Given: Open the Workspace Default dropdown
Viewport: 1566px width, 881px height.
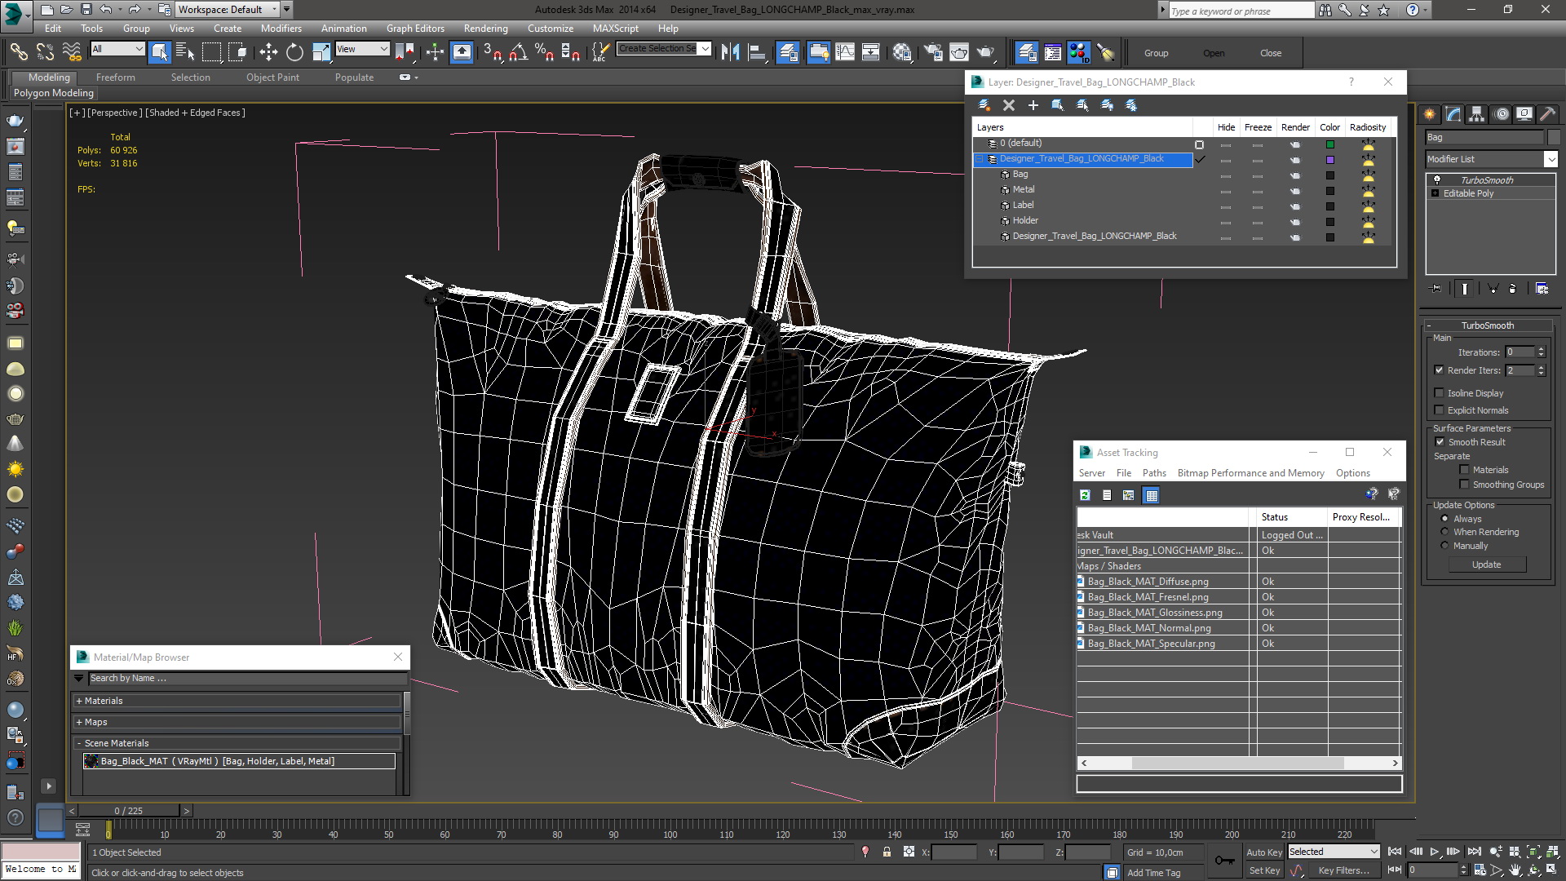Looking at the screenshot, I should [x=228, y=10].
